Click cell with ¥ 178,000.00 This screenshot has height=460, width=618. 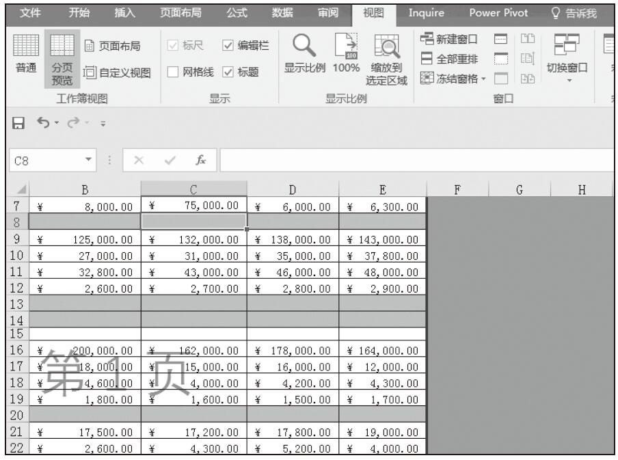(x=293, y=350)
